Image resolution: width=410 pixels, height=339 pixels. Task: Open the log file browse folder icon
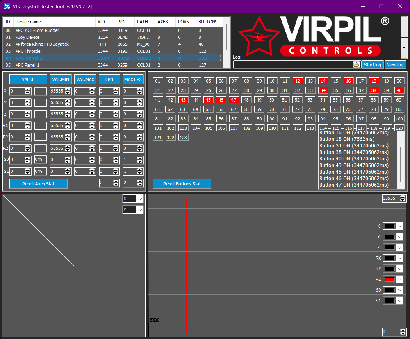click(x=356, y=65)
